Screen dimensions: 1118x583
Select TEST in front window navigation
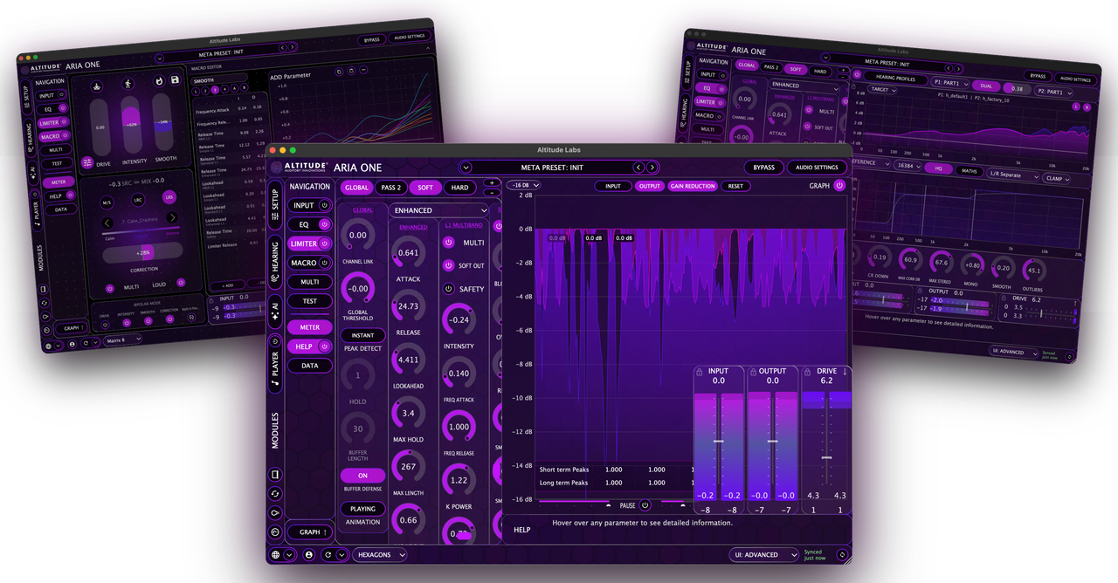pyautogui.click(x=310, y=301)
